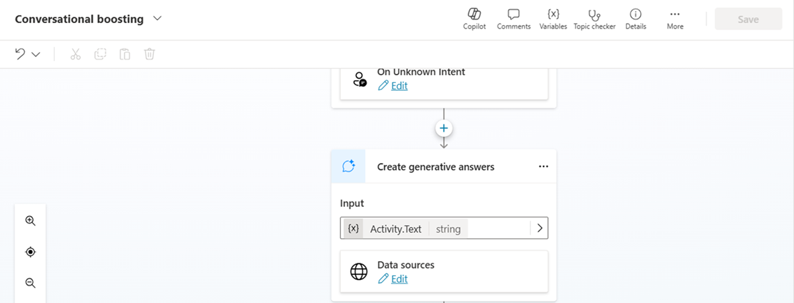
Task: Paste node from clipboard
Action: click(125, 54)
